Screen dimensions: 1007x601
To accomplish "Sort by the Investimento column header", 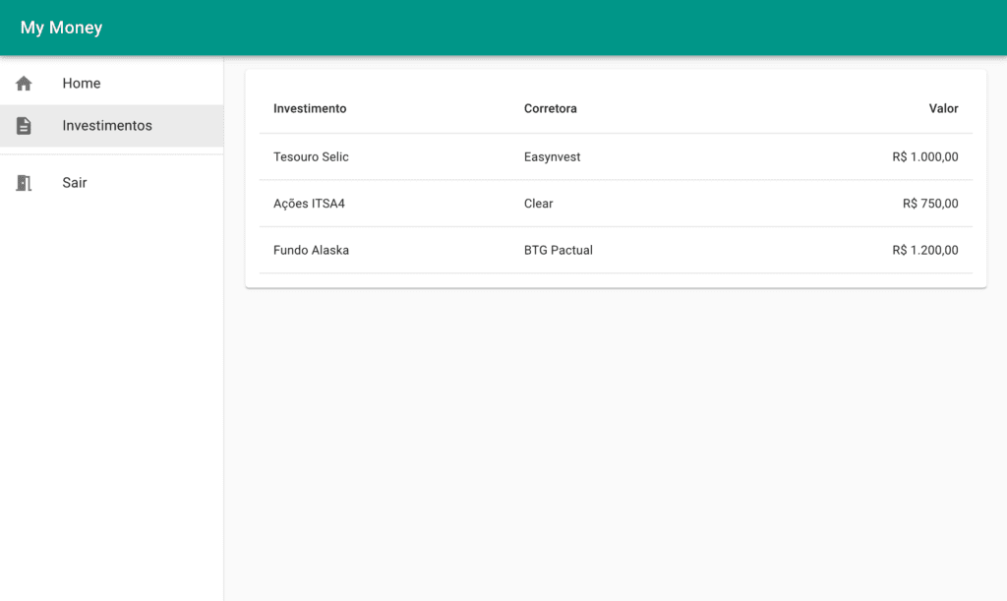I will pos(310,108).
